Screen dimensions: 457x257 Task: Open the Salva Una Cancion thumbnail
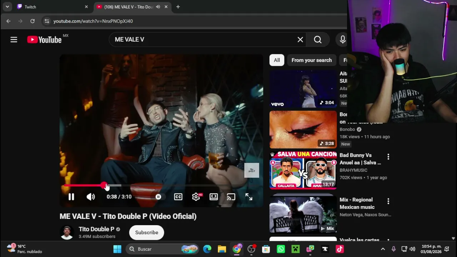click(303, 170)
